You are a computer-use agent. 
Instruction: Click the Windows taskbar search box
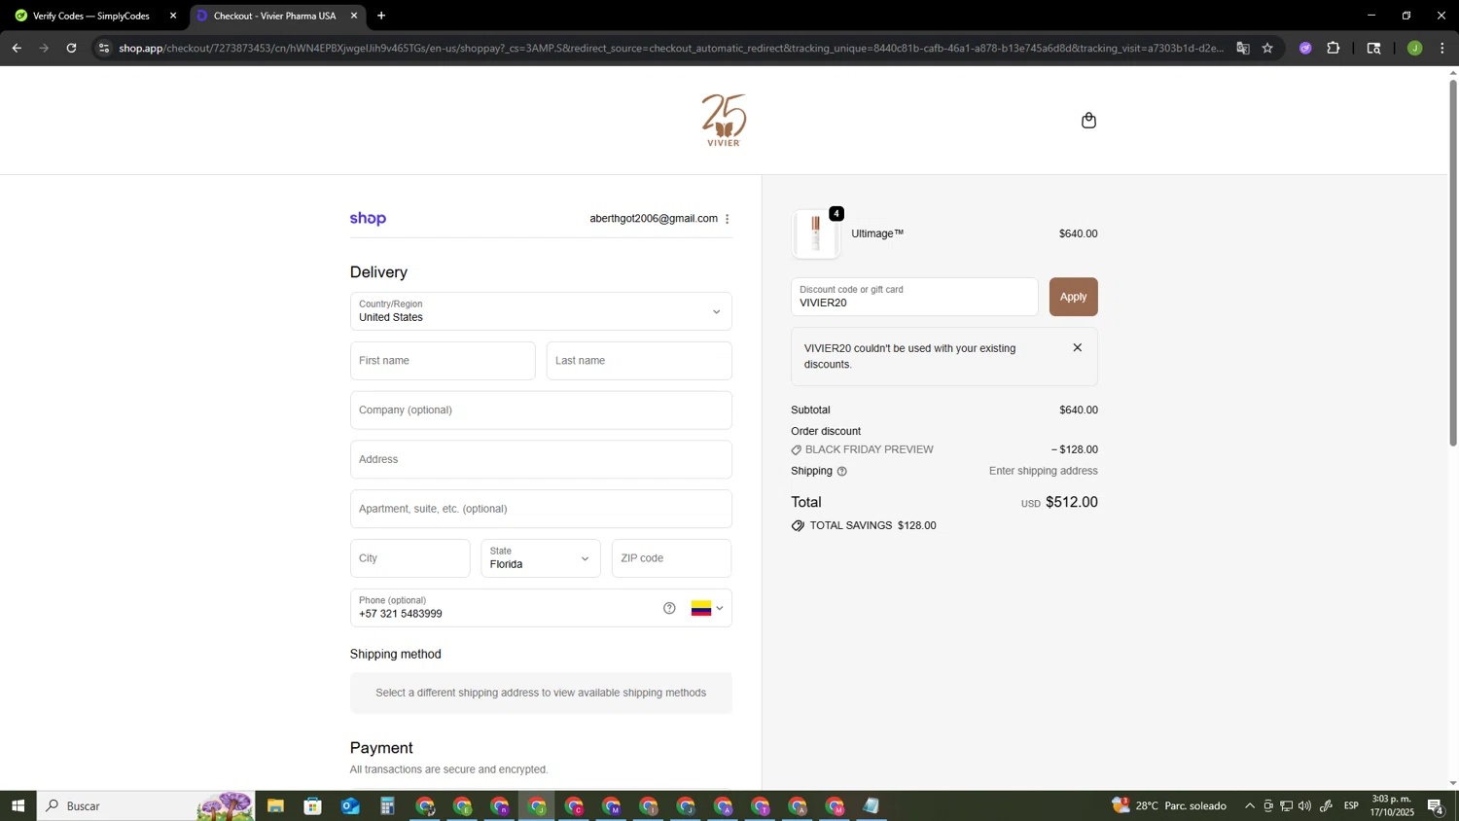click(x=146, y=805)
